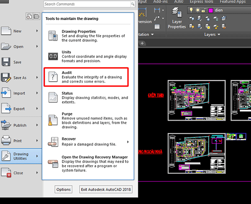Viewport: 251px width, 204px height.
Task: Launch the Purge unused items tool
Action: point(88,120)
